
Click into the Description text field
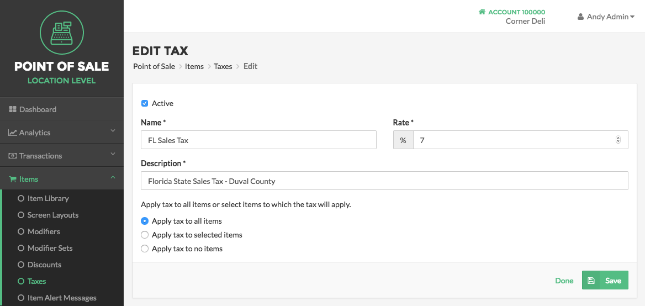(x=384, y=181)
